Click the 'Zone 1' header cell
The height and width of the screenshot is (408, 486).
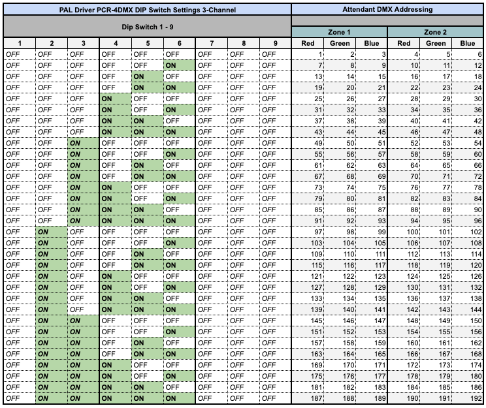pos(340,32)
